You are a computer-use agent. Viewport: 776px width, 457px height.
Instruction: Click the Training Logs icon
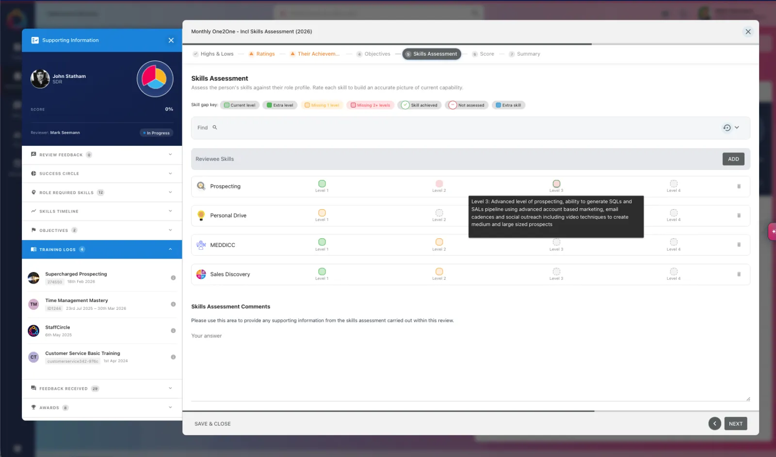click(33, 249)
